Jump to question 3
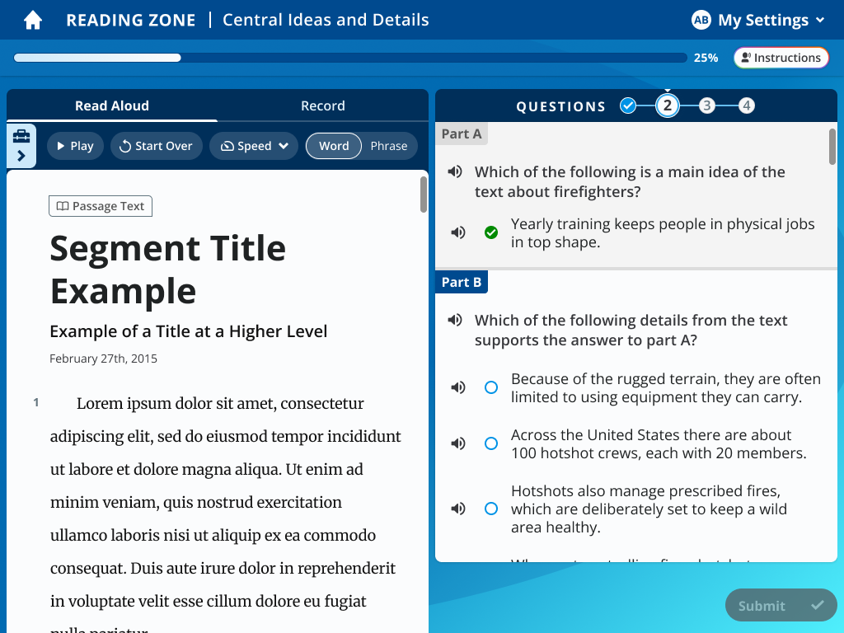 (706, 106)
